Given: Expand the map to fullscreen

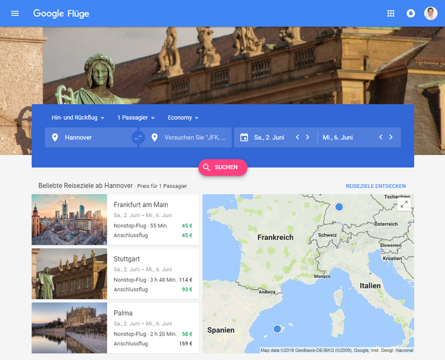Looking at the screenshot, I should pyautogui.click(x=404, y=204).
